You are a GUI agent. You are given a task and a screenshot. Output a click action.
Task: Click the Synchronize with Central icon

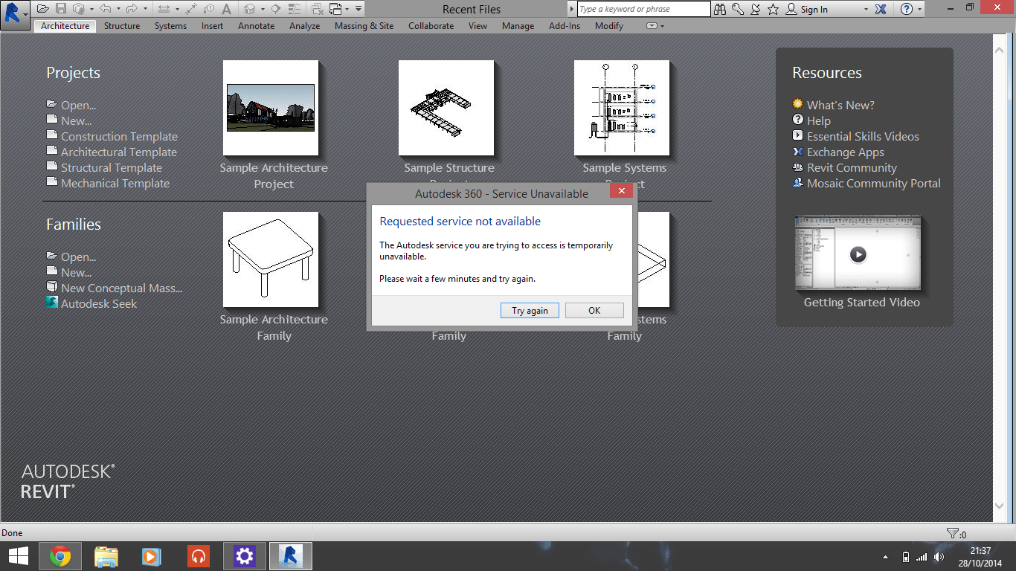[x=78, y=9]
